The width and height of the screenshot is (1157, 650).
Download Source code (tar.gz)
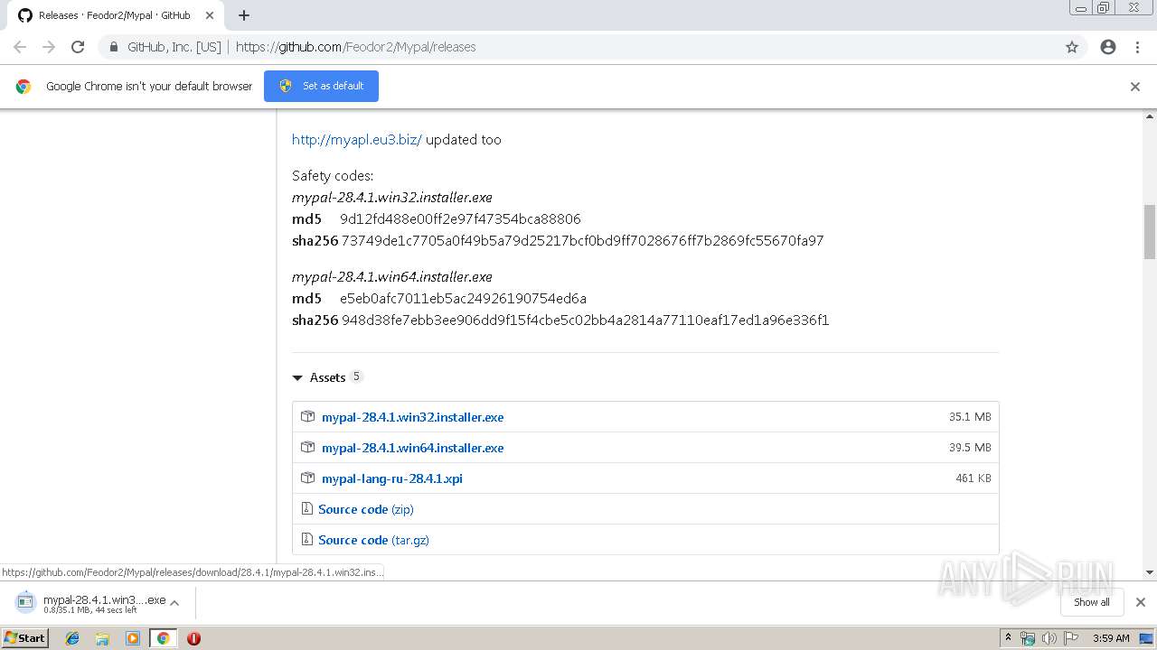click(x=373, y=540)
